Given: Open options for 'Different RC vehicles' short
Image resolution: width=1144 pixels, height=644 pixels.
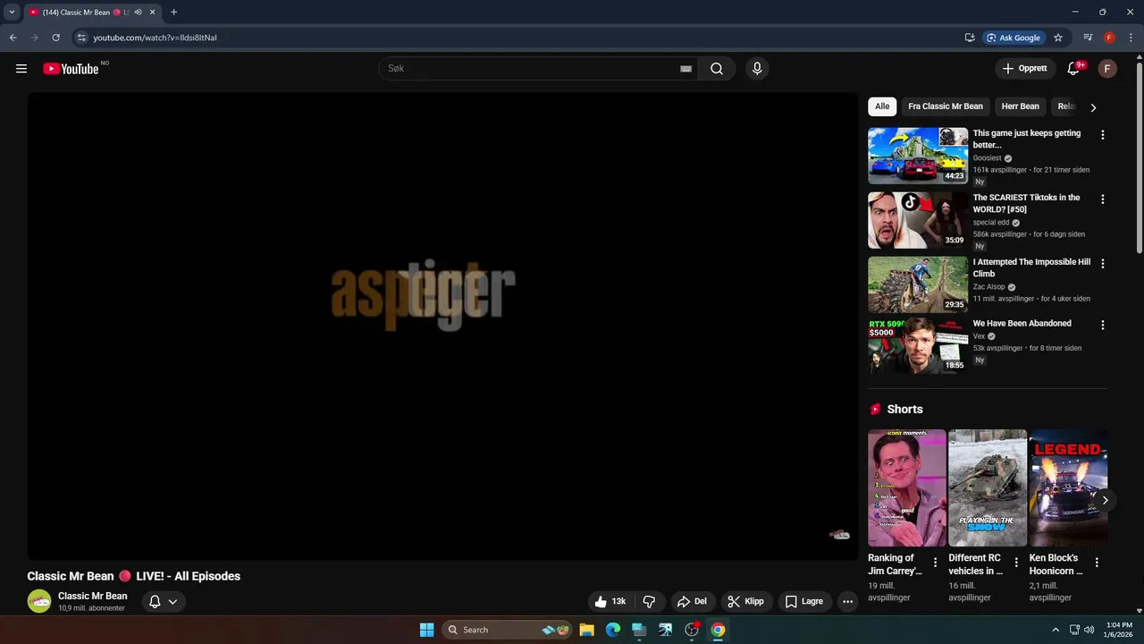Looking at the screenshot, I should point(1016,563).
